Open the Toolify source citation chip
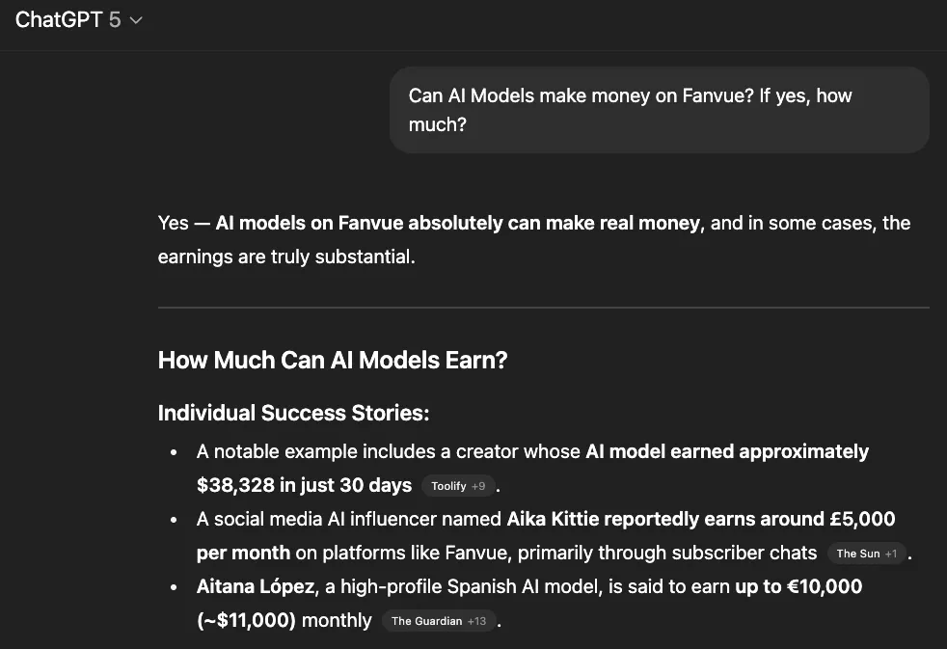Image resolution: width=947 pixels, height=649 pixels. 457,486
